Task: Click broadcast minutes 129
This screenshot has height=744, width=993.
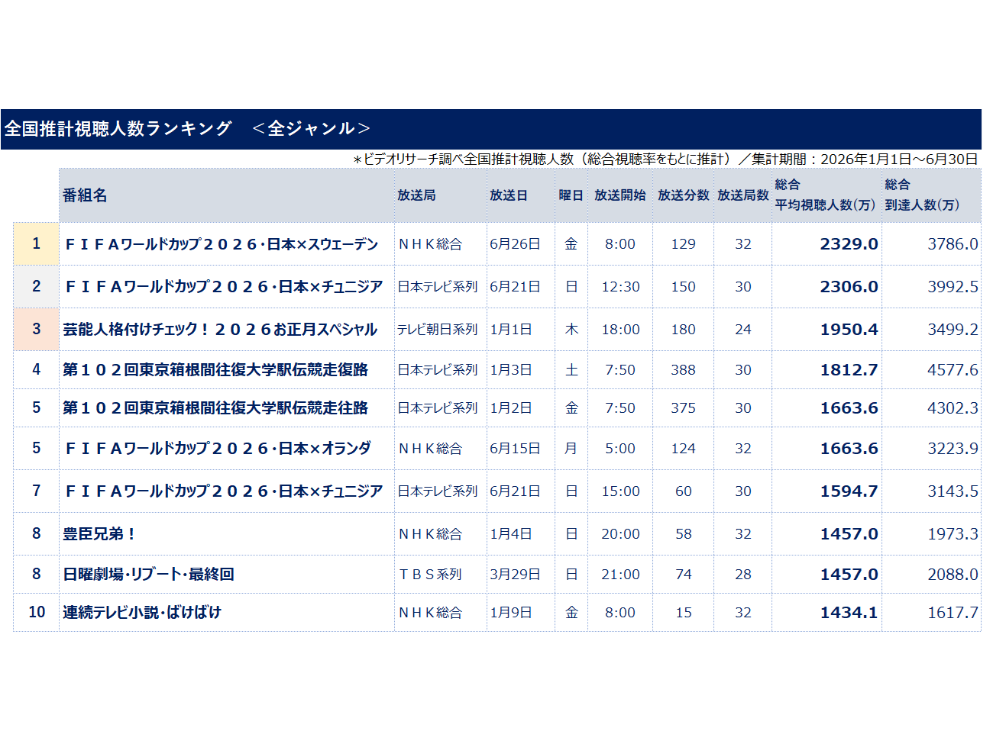Action: pyautogui.click(x=684, y=244)
